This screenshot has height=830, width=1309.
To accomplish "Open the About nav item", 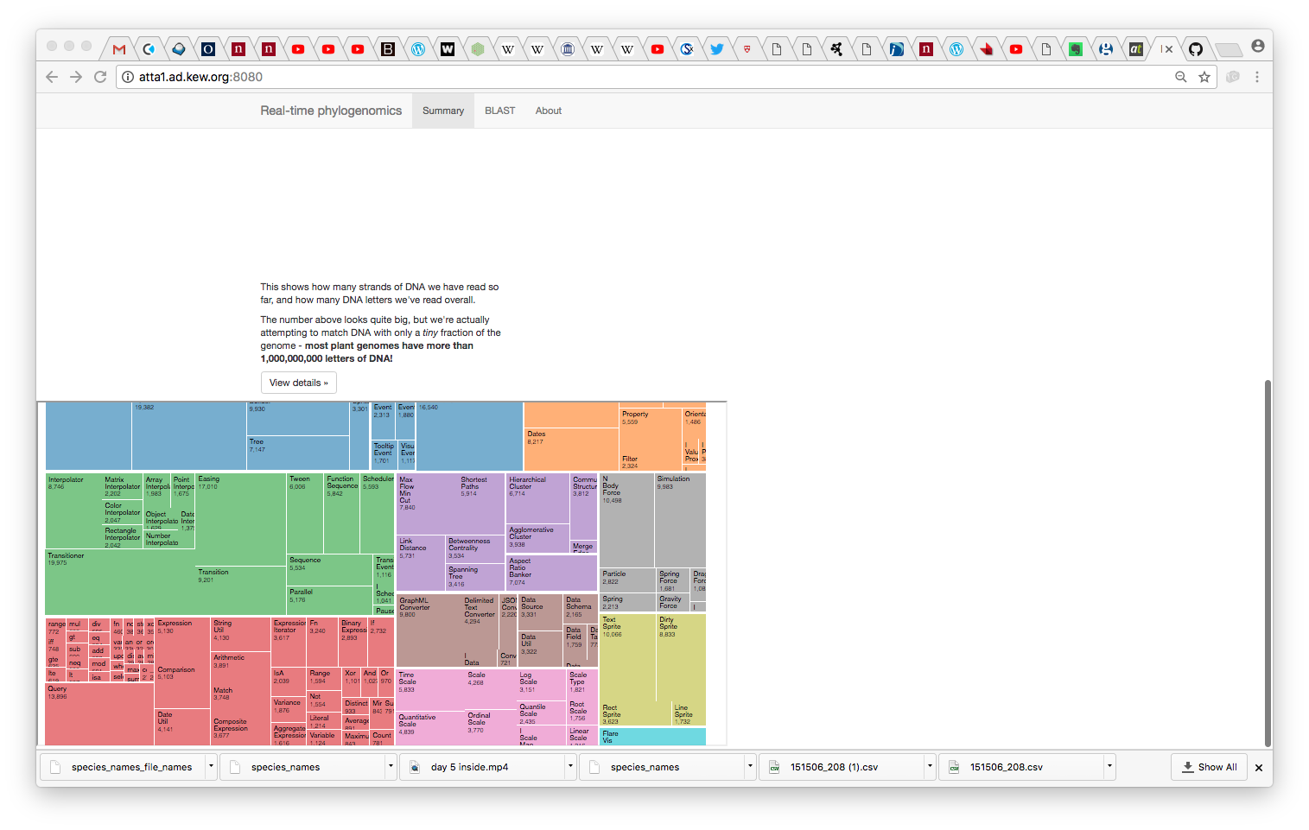I will pos(549,111).
